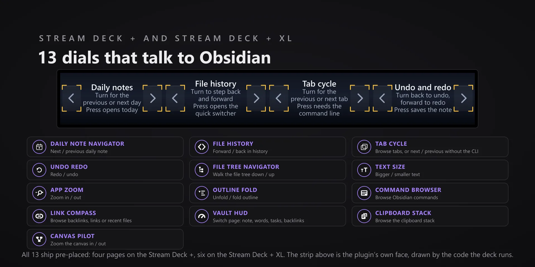Image resolution: width=535 pixels, height=267 pixels.
Task: Choose the APP ZOOM card title
Action: [x=67, y=190]
